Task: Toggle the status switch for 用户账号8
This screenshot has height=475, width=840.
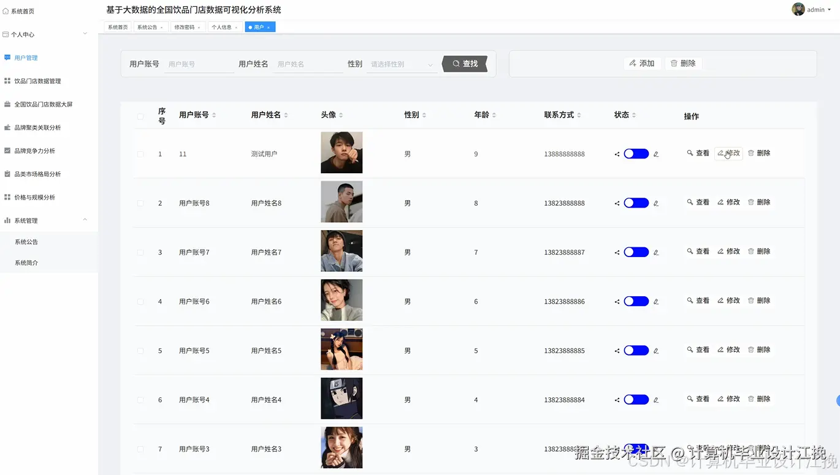Action: pos(636,203)
